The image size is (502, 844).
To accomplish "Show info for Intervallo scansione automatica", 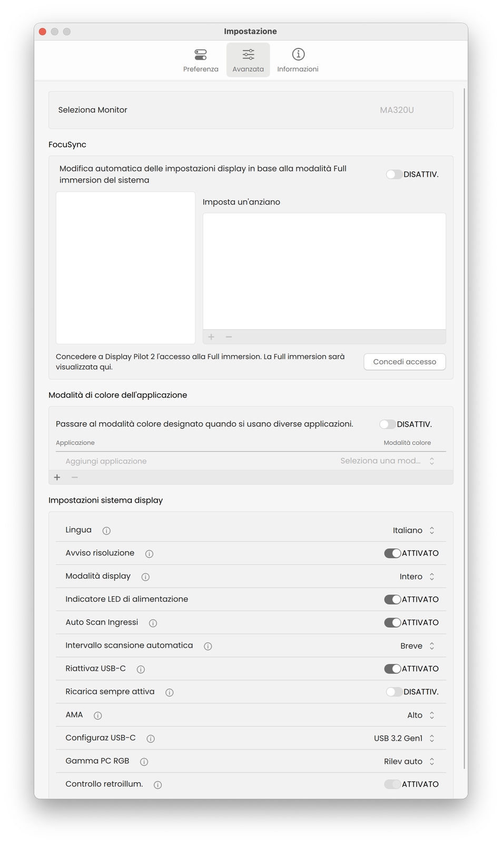I will coord(208,646).
